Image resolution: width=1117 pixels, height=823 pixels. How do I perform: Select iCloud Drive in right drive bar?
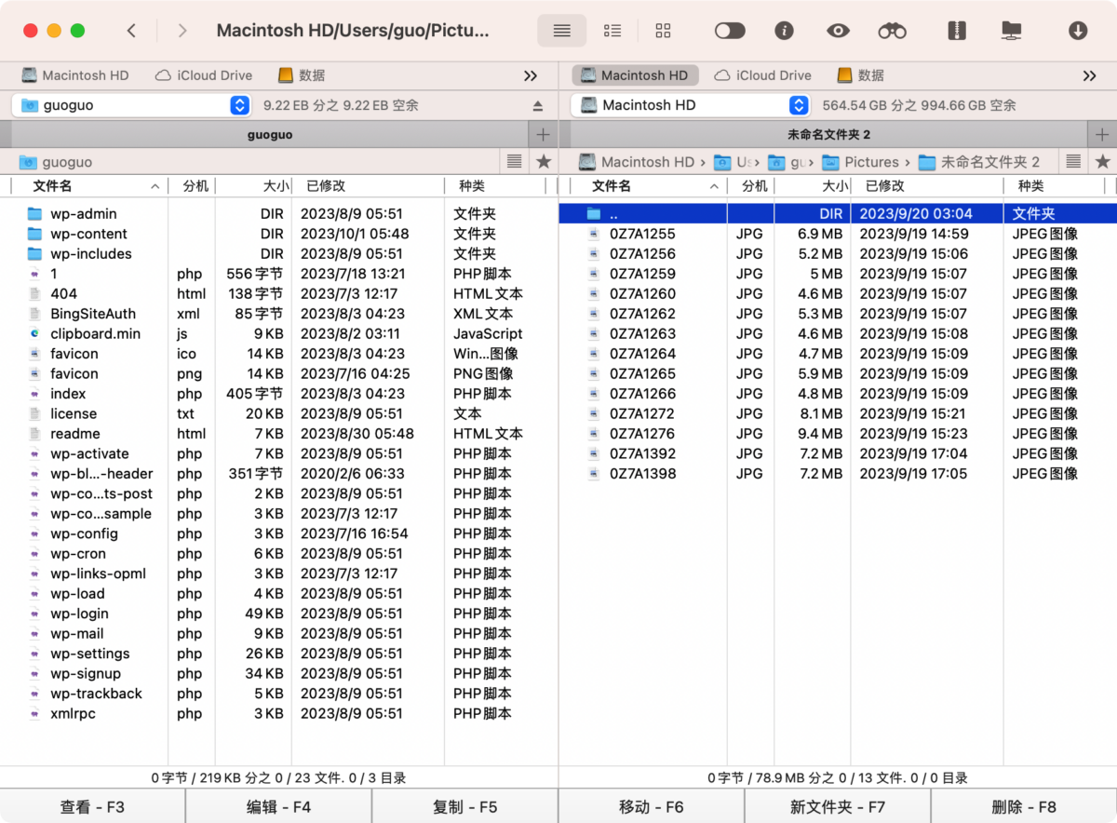(762, 75)
